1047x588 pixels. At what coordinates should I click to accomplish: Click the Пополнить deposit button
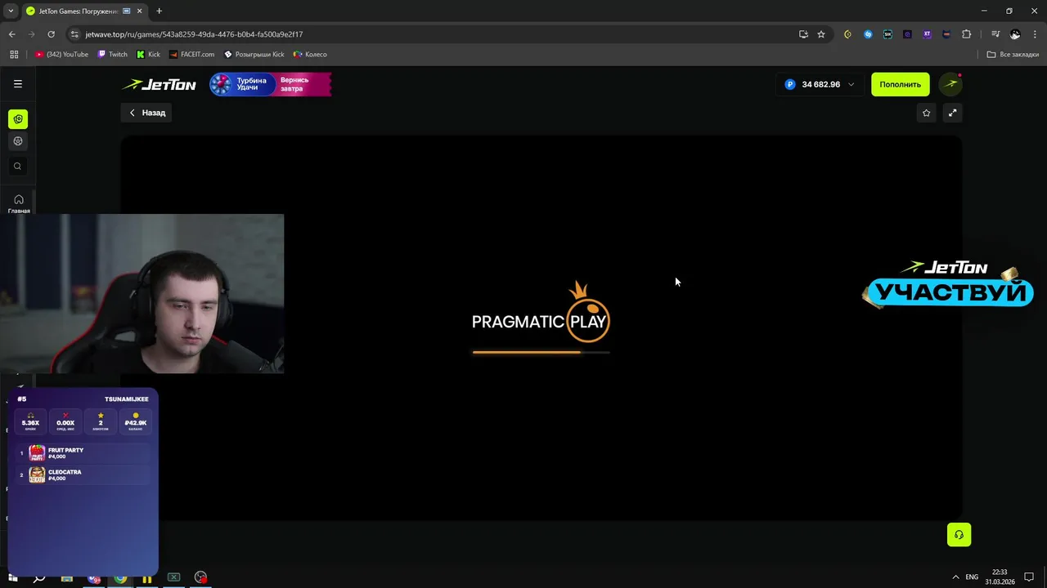click(x=900, y=84)
